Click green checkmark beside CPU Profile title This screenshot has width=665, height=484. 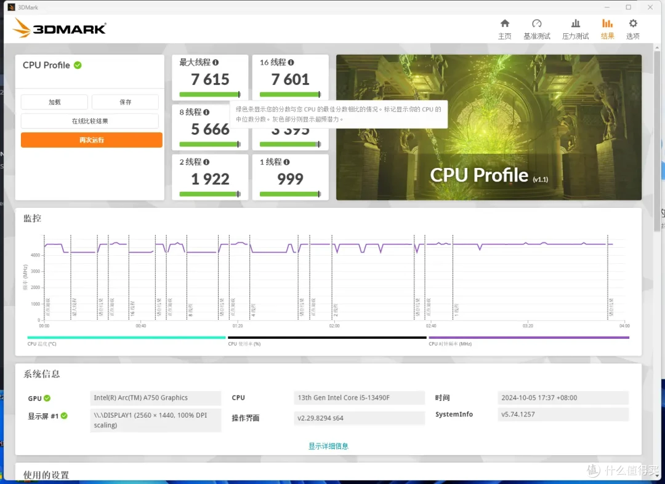[x=78, y=65]
